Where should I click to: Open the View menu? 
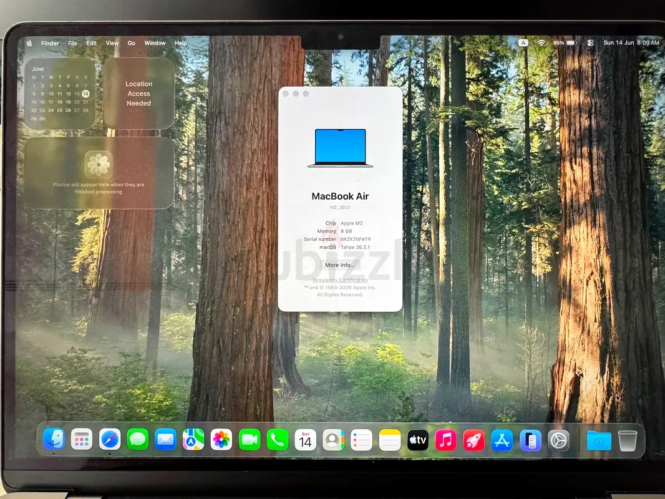pyautogui.click(x=112, y=43)
